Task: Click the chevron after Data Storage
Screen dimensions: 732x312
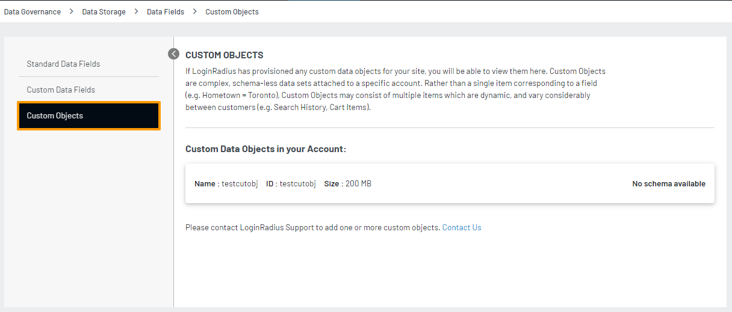Action: 137,12
